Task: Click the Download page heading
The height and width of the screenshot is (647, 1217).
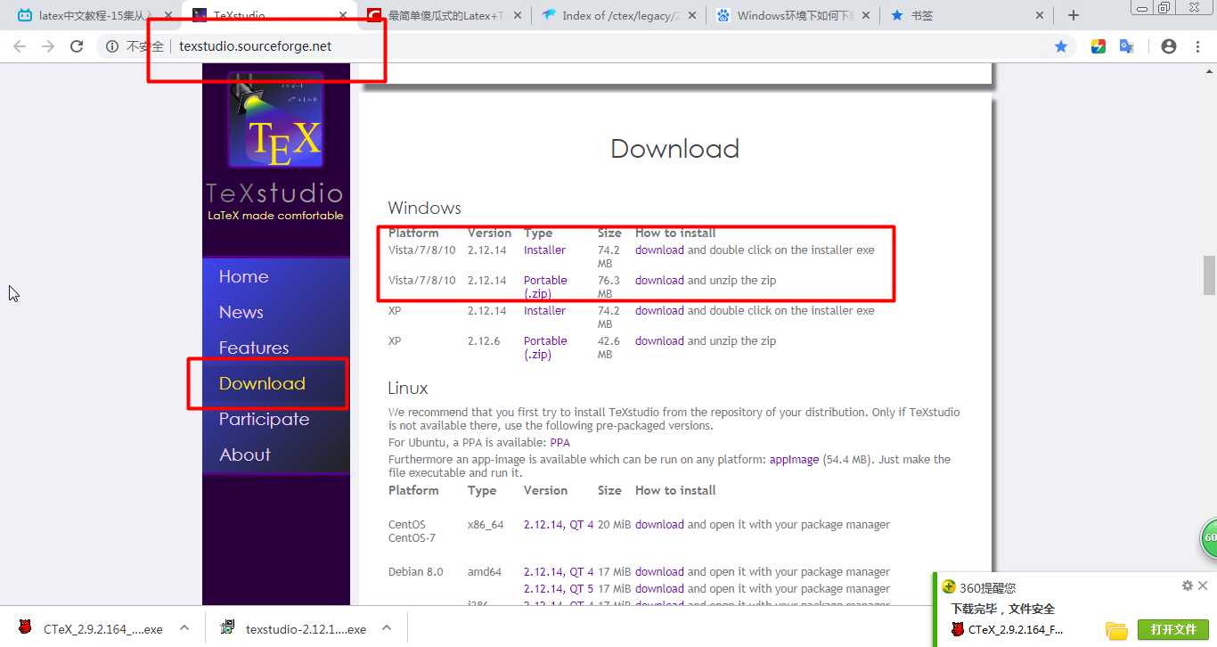Action: pos(674,149)
